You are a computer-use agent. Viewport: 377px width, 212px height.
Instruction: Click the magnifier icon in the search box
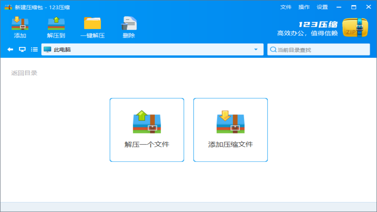[x=273, y=49]
